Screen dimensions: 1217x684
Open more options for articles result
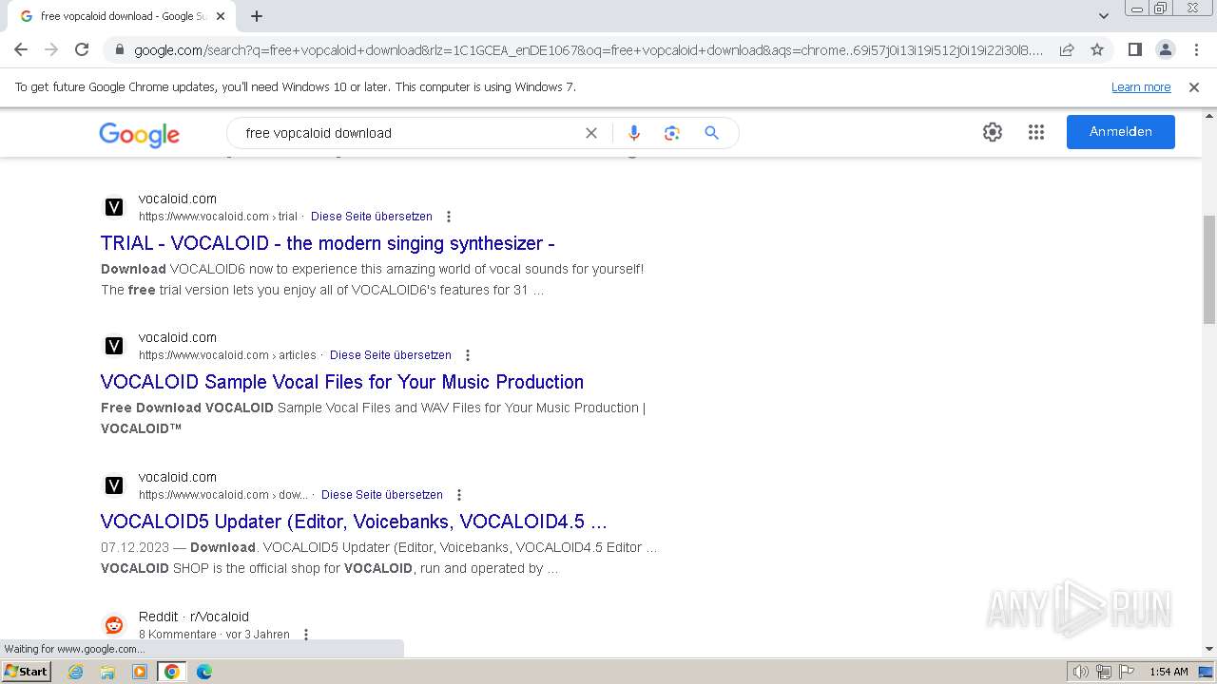pyautogui.click(x=467, y=355)
